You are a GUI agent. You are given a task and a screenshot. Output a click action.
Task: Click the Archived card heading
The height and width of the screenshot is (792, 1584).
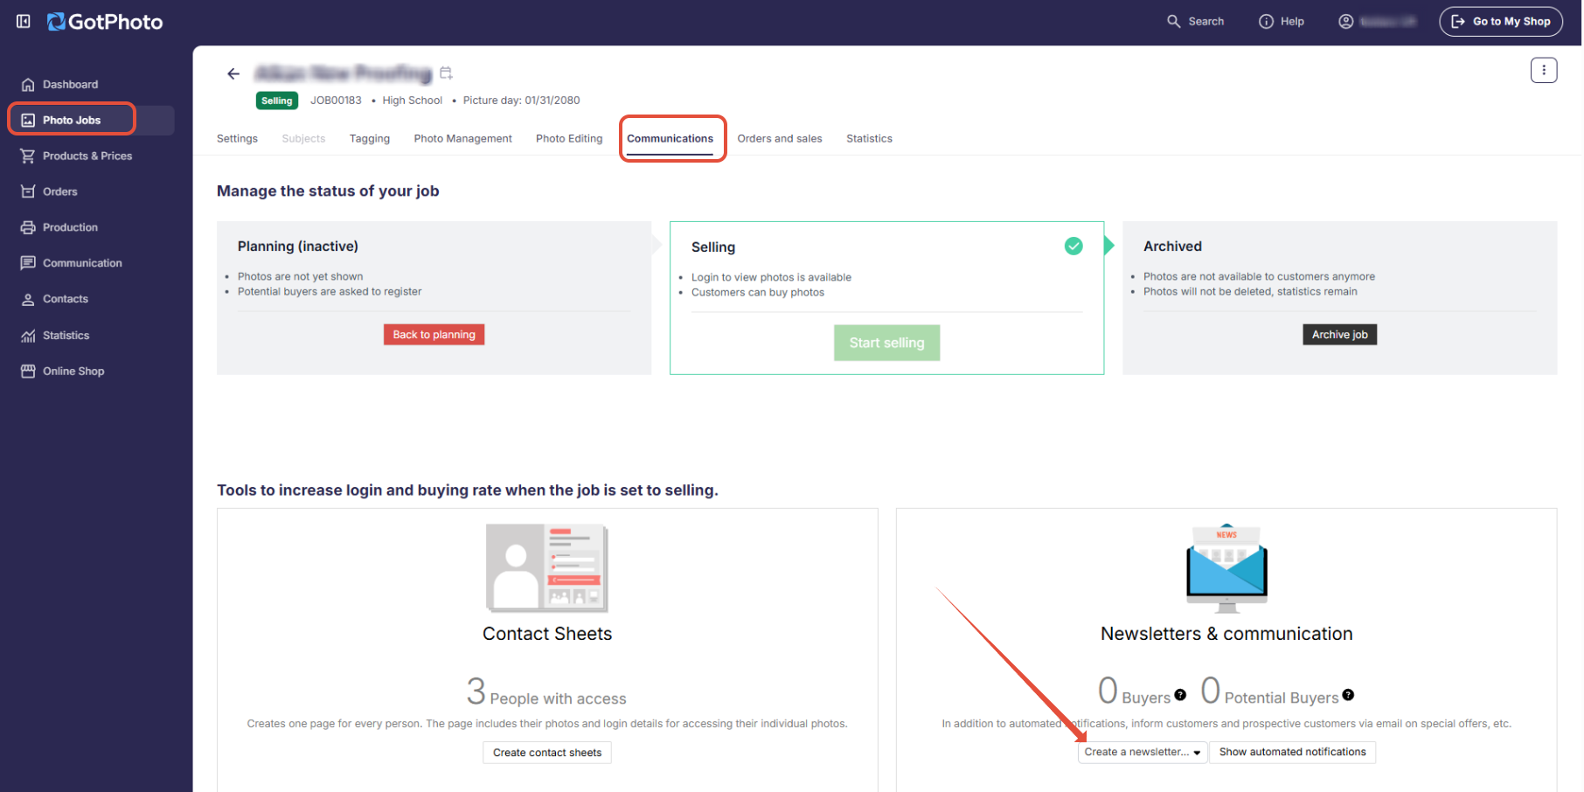coord(1172,247)
